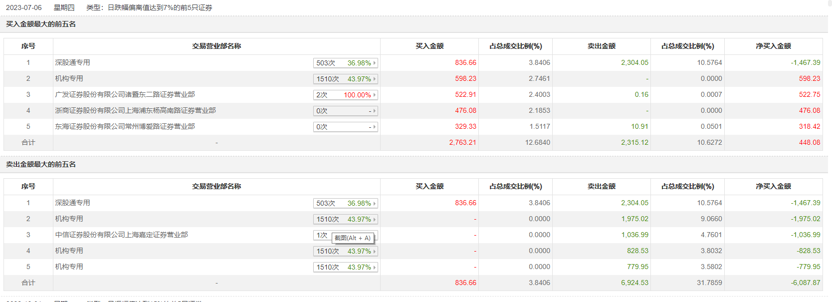
Task: Click 净买入金额 header in the sell table
Action: tap(773, 186)
